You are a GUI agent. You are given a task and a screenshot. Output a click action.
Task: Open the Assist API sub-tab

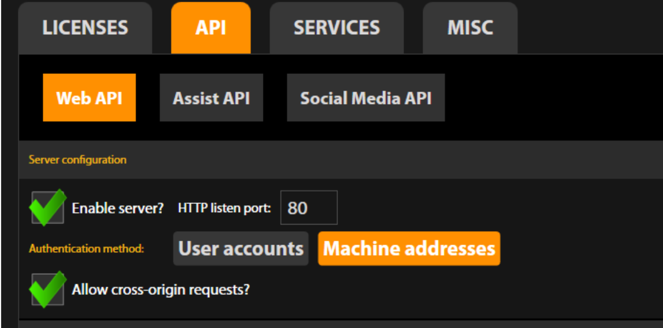212,98
